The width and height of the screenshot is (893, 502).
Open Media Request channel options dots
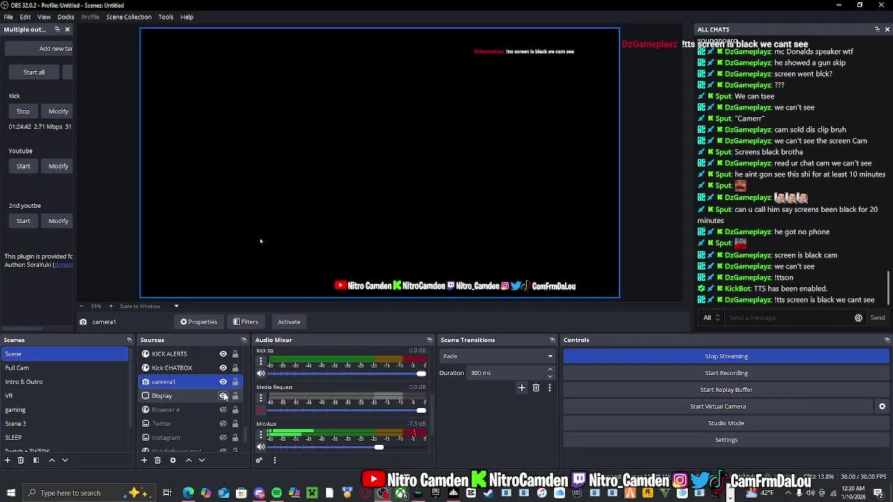click(261, 398)
